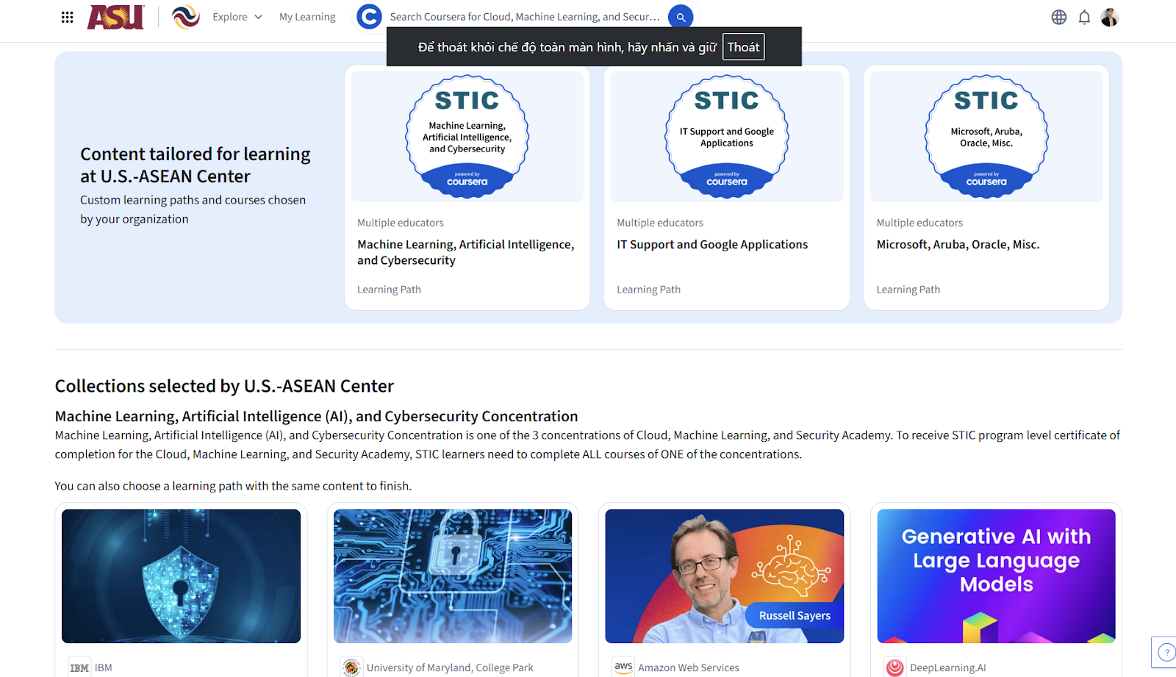Click the help question mark icon
Screen dimensions: 1176x677
1165,652
